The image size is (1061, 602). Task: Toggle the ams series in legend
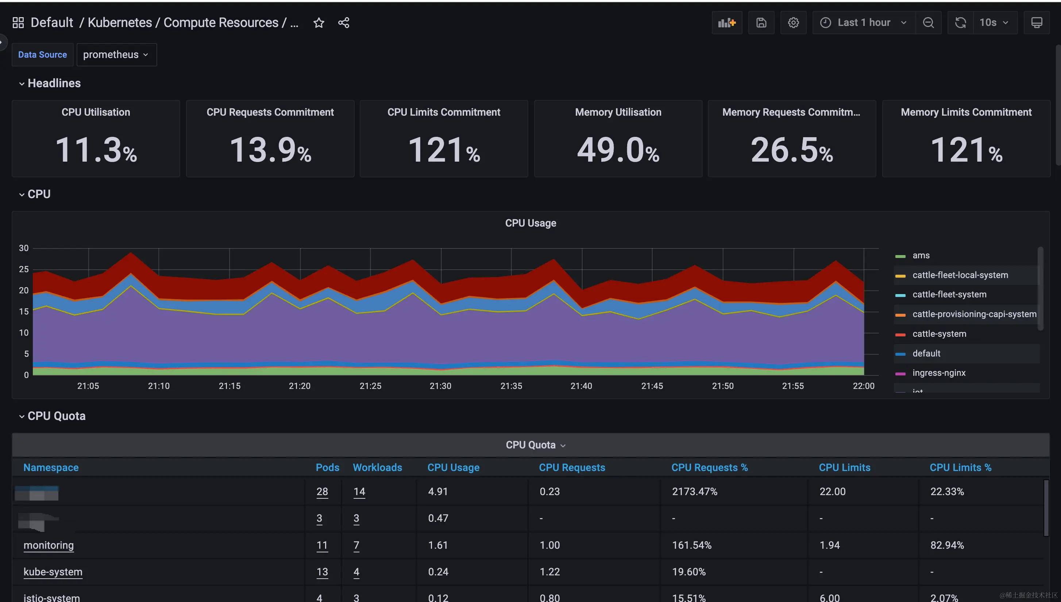(x=921, y=255)
